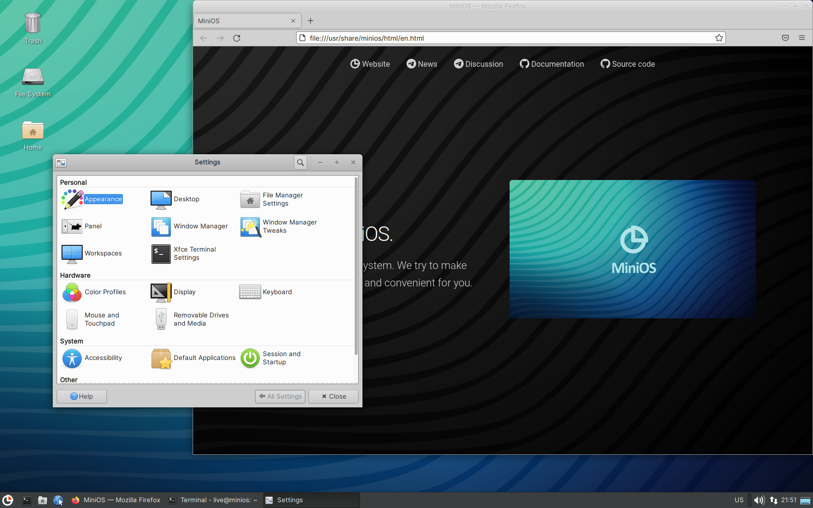This screenshot has height=508, width=813.
Task: Open Session and Startup settings
Action: pyautogui.click(x=271, y=358)
